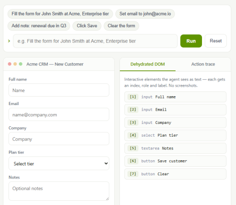Select the 'Add note: renewal due in Q3' chip
This screenshot has height=205, width=236.
click(39, 26)
